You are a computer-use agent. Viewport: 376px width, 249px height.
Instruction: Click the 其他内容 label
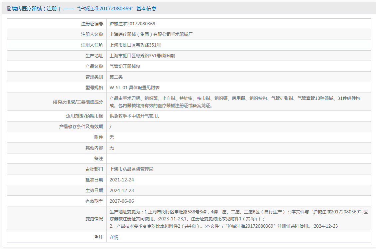94,148
